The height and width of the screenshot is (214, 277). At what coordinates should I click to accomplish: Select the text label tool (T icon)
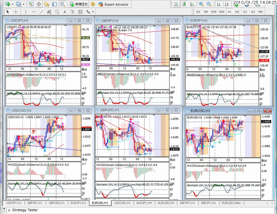pos(72,12)
